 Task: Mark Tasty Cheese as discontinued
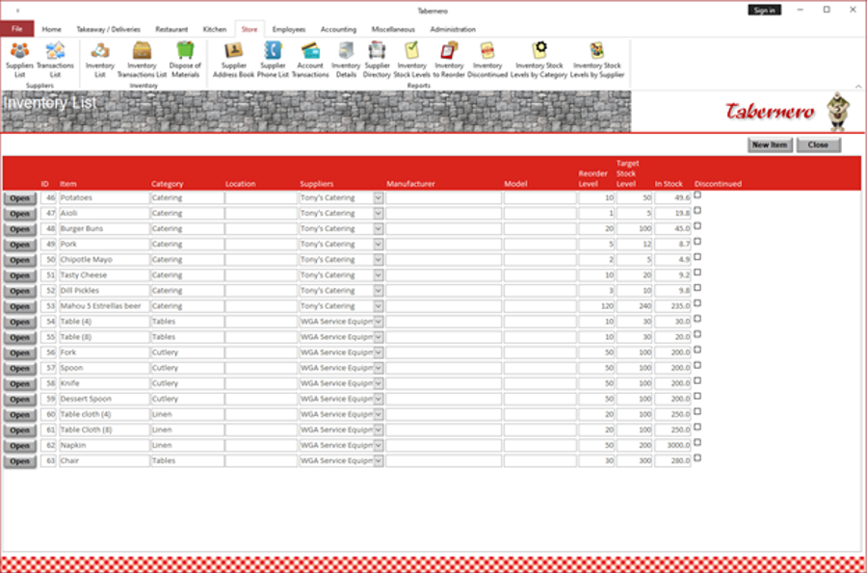click(697, 273)
